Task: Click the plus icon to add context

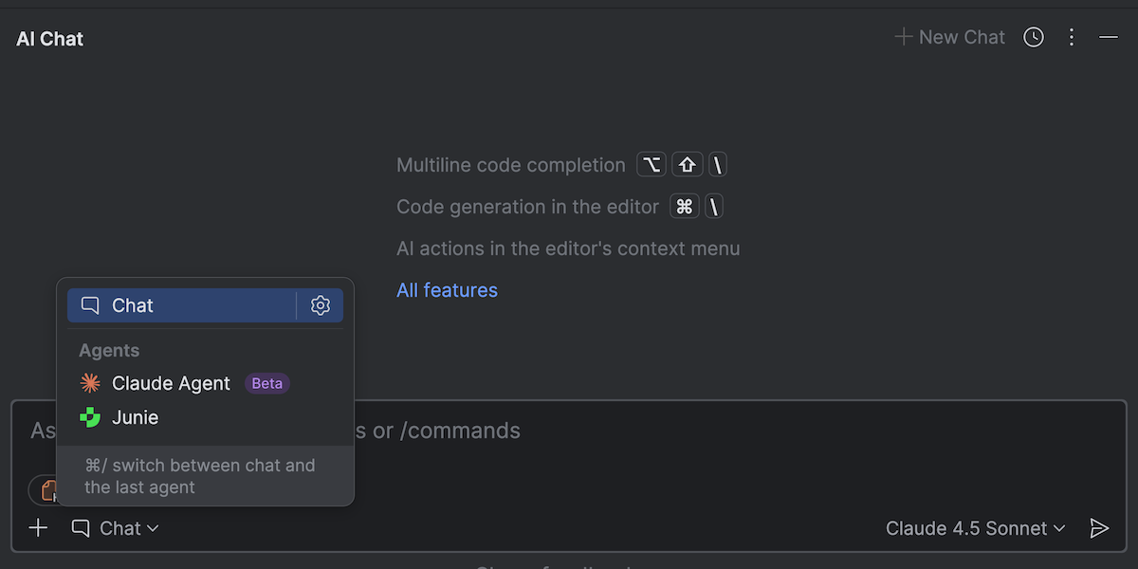Action: [38, 528]
